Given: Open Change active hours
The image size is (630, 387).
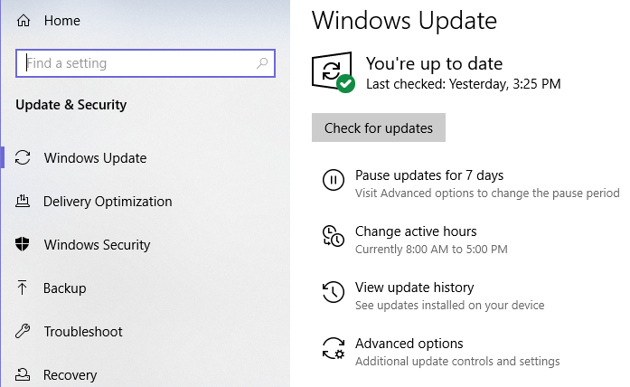Looking at the screenshot, I should coord(416,231).
